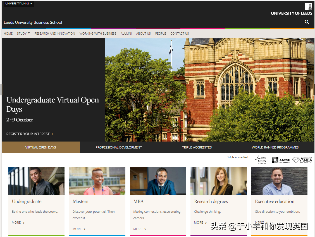Open Working with Business menu
Image resolution: width=315 pixels, height=237 pixels.
98,33
